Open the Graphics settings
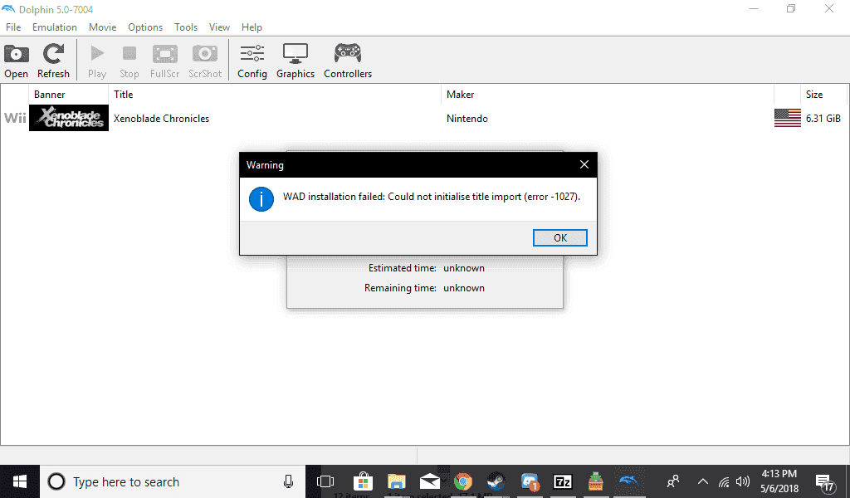850x498 pixels. point(296,61)
